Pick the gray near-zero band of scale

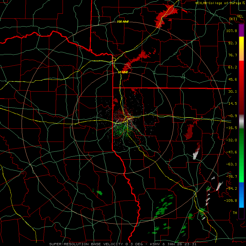pyautogui.click(x=241, y=122)
